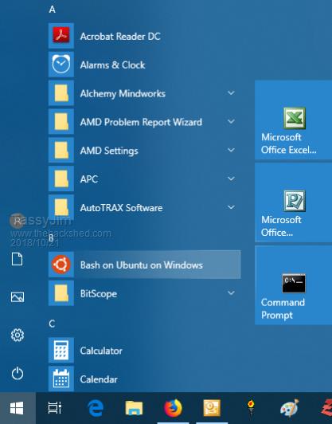Viewport: 332px width, 424px height.
Task: Click the APC folder icon
Action: point(61,179)
